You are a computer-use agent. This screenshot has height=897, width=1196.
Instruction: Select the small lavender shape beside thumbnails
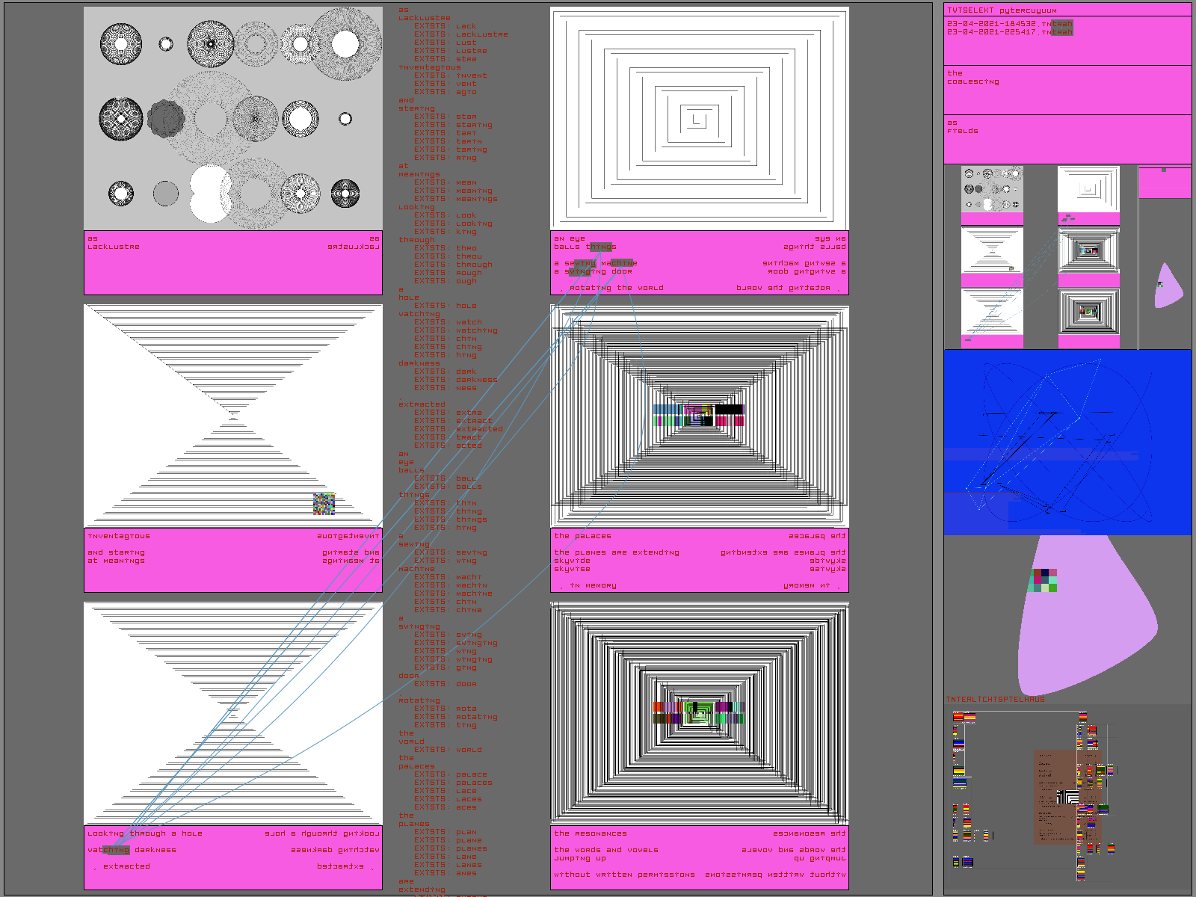pyautogui.click(x=1168, y=287)
